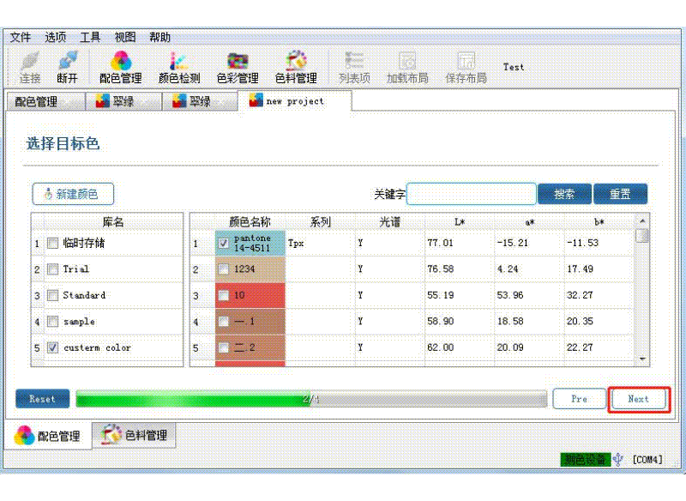The width and height of the screenshot is (686, 501).
Task: Click the Next button
Action: click(x=638, y=399)
